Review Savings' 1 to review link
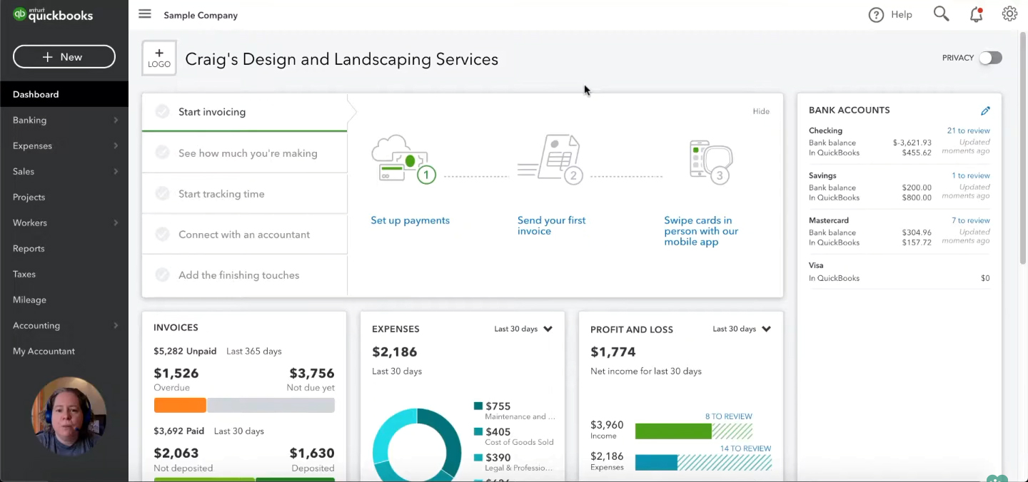Image resolution: width=1028 pixels, height=482 pixels. point(970,175)
